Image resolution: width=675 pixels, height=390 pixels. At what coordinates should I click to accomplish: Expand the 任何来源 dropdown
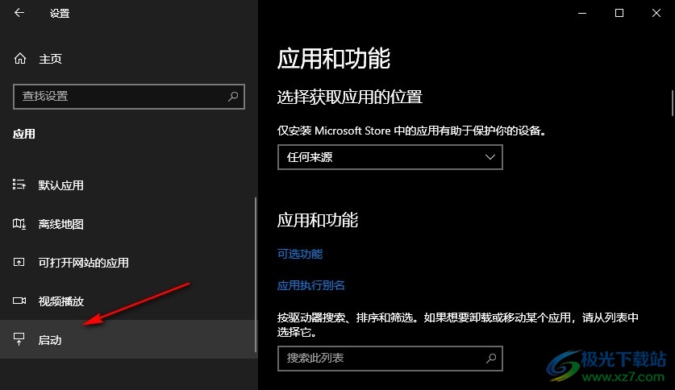390,157
